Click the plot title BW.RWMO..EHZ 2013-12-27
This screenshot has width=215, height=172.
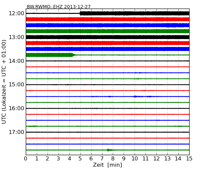[x=59, y=7]
